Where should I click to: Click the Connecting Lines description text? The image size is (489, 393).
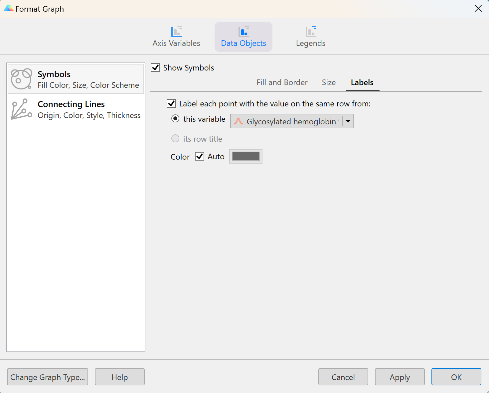pos(89,115)
